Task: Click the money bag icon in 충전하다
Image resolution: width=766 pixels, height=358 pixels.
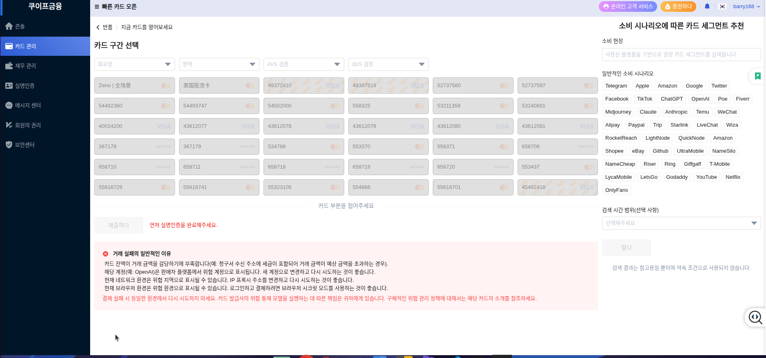Action: point(668,7)
